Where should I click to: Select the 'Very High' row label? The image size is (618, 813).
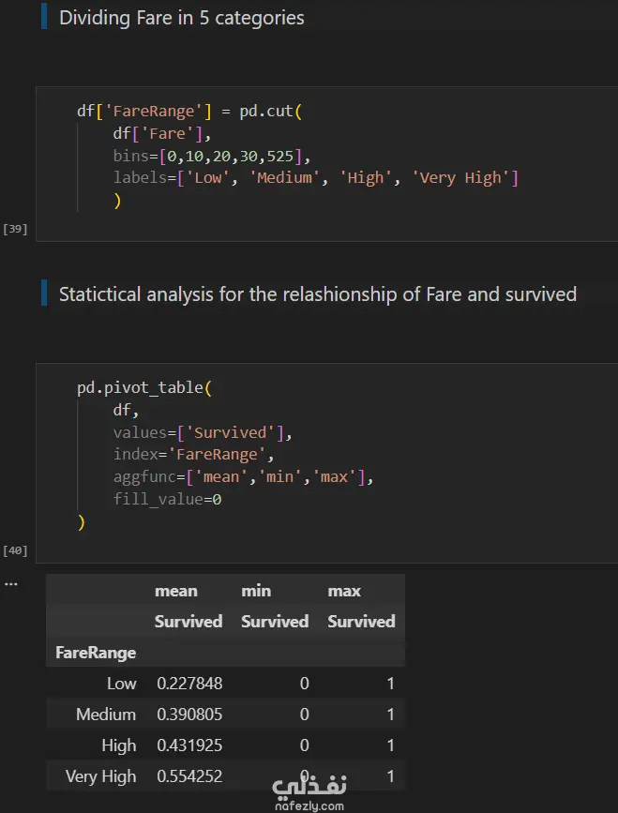coord(100,776)
